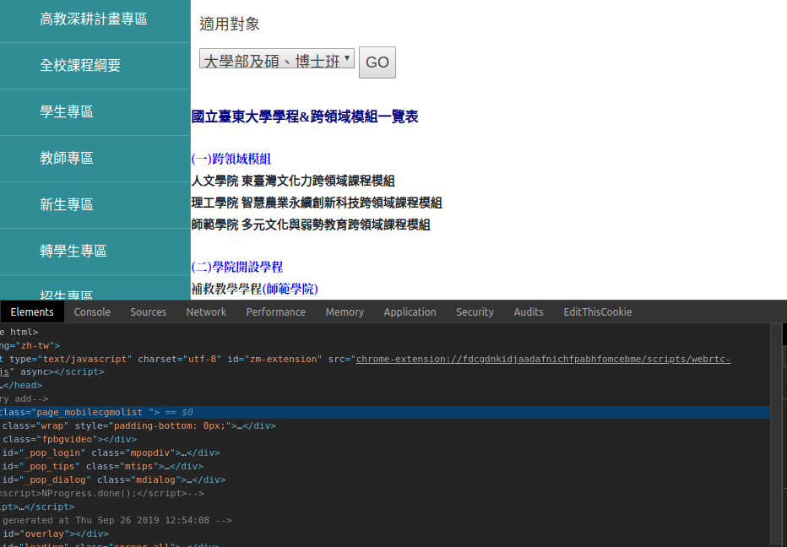Open 師範學院 多元文化與弱勢教育跨領域課程模組
Viewport: 787px width, 547px height.
click(311, 225)
